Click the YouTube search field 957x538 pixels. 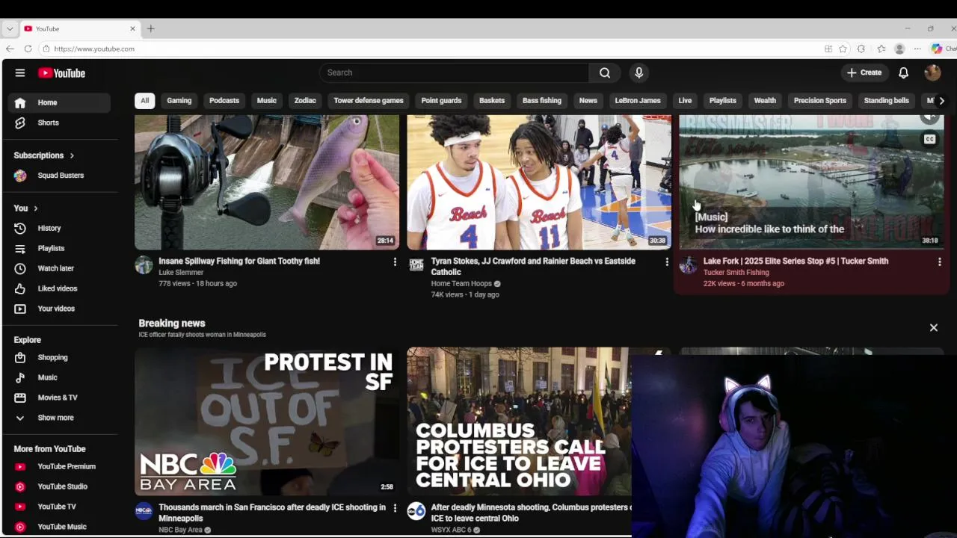pyautogui.click(x=454, y=72)
